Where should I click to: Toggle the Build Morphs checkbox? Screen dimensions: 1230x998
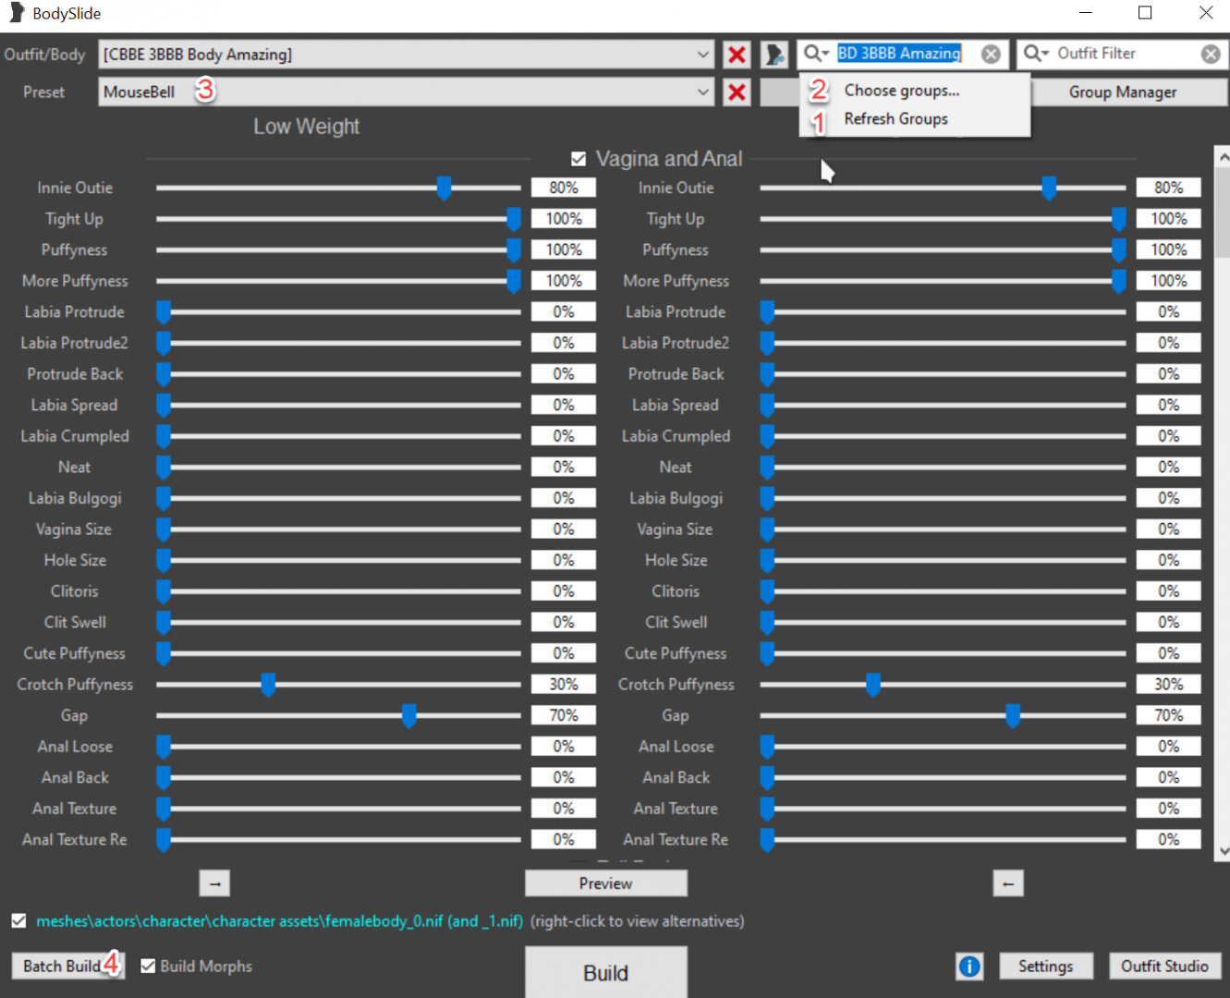[x=148, y=967]
